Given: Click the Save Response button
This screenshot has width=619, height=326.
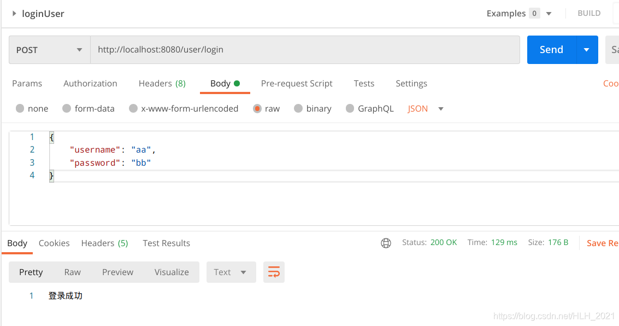Looking at the screenshot, I should [x=603, y=243].
